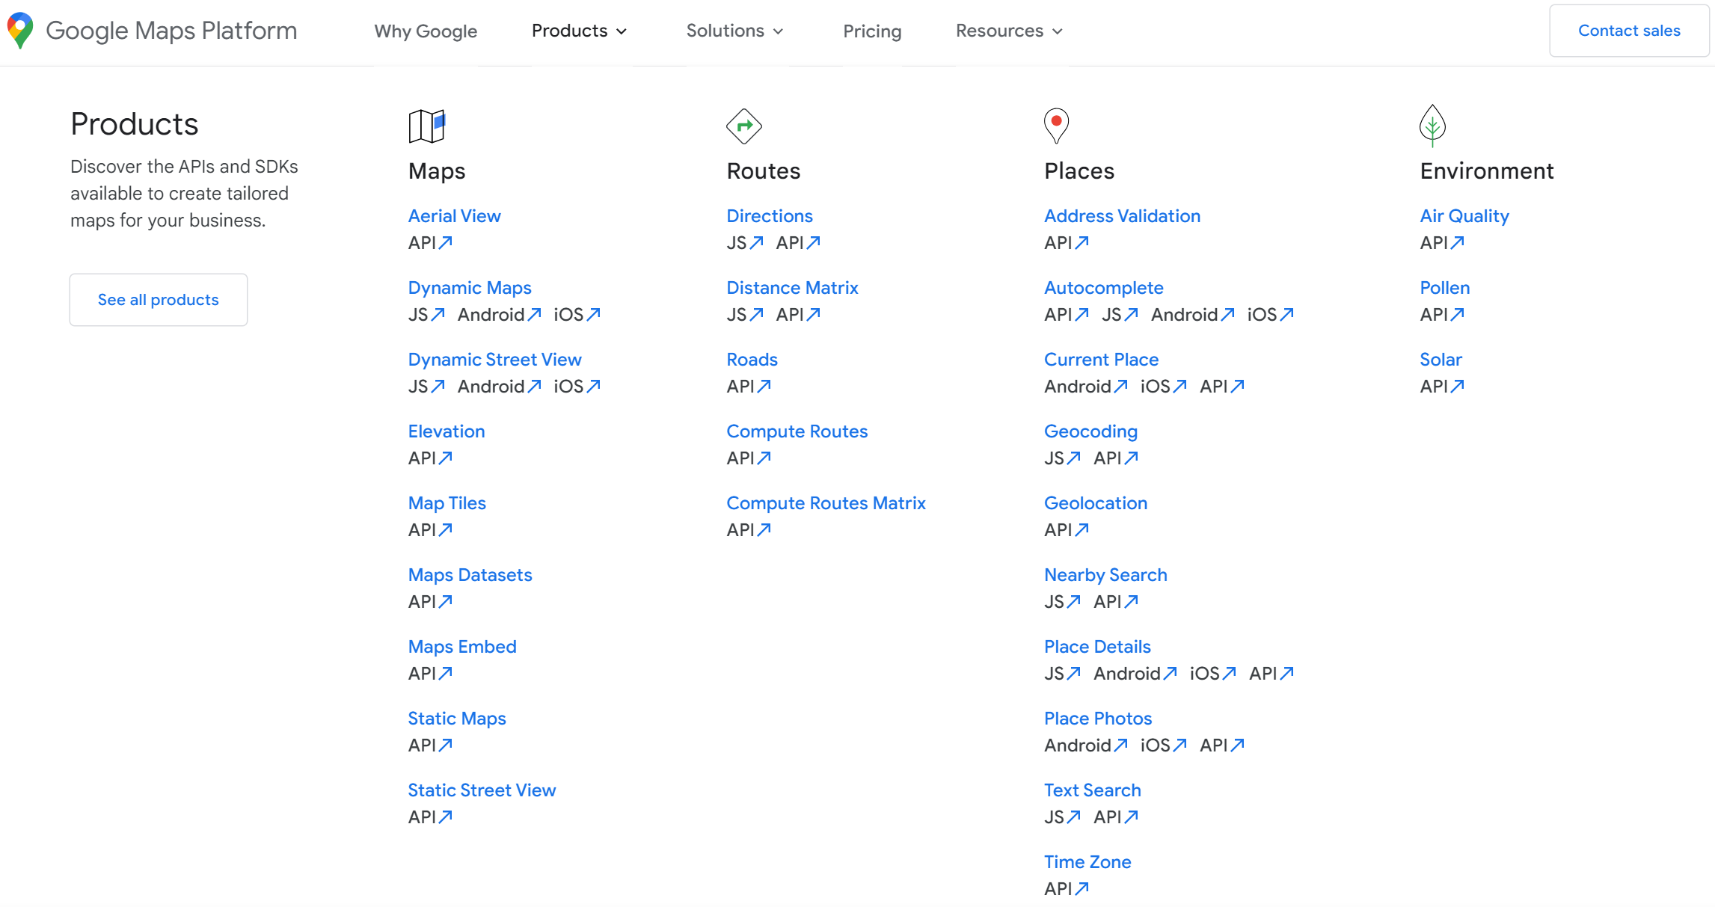Open the Solar product link
The image size is (1715, 907).
click(x=1441, y=360)
